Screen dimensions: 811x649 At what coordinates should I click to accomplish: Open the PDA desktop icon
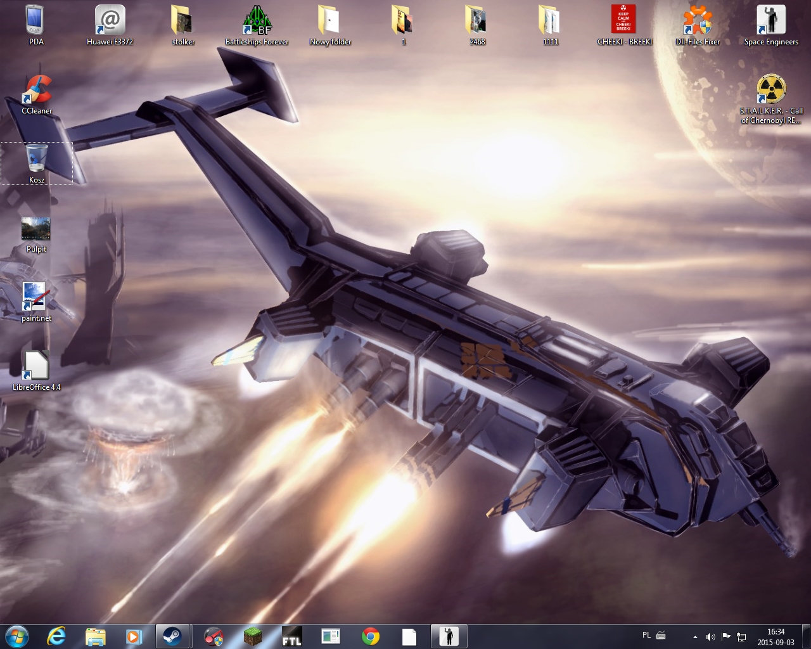point(36,25)
